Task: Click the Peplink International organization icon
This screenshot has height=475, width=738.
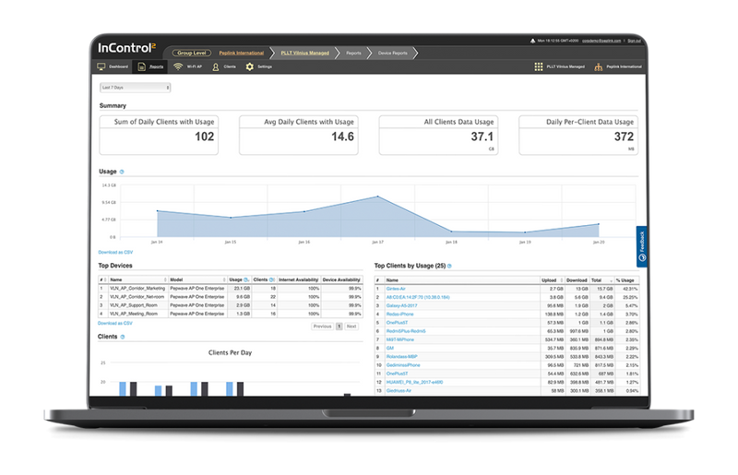Action: 598,66
